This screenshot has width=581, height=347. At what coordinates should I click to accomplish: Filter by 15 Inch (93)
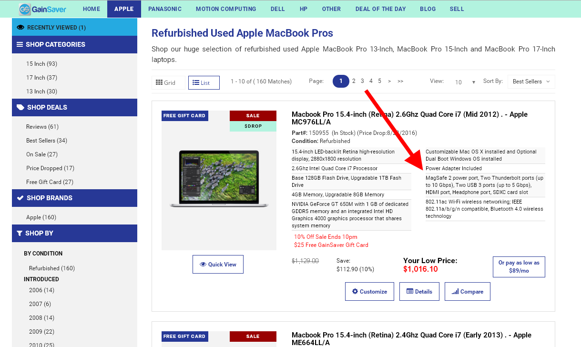point(41,64)
